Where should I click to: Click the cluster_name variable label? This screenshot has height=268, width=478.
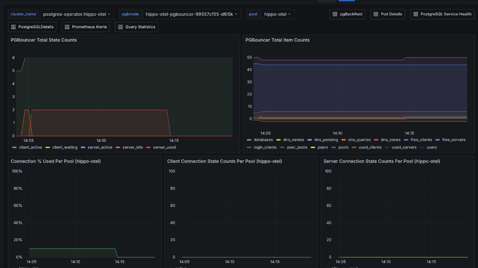(x=23, y=14)
